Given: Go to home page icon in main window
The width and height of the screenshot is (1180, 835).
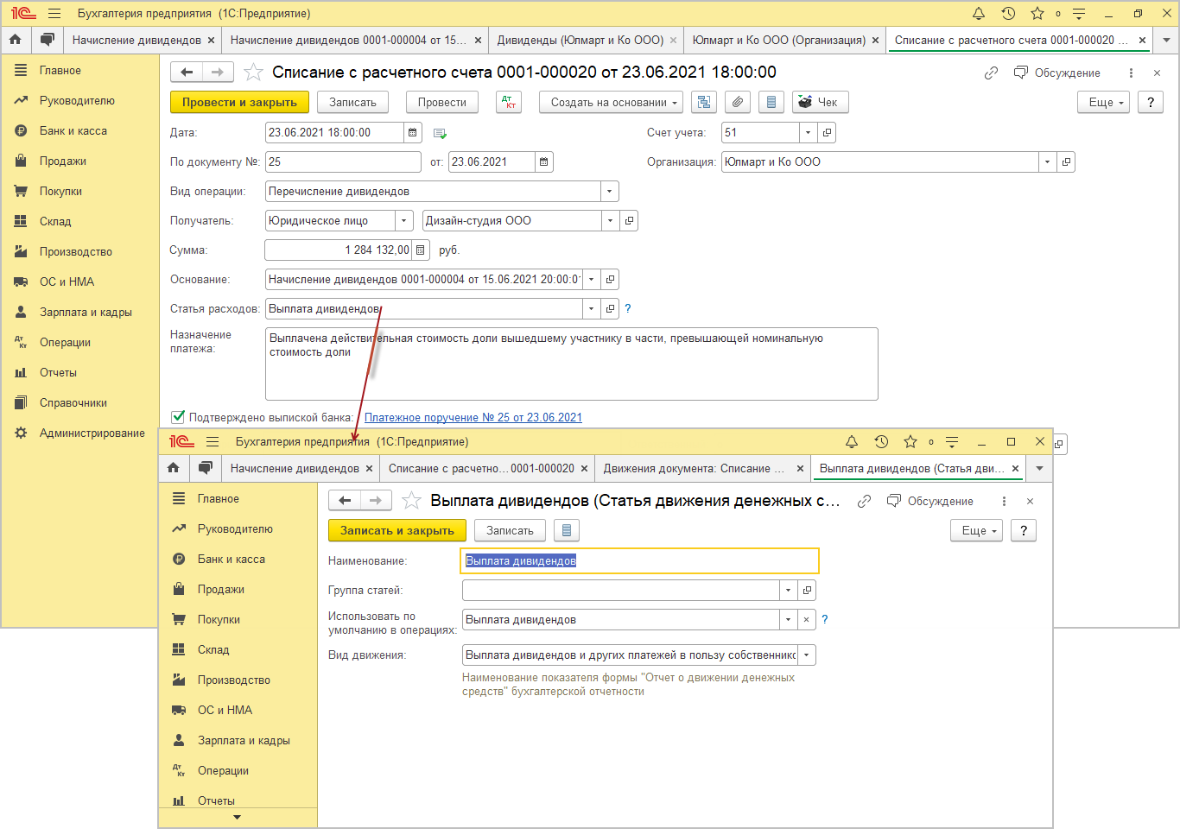Looking at the screenshot, I should (15, 40).
